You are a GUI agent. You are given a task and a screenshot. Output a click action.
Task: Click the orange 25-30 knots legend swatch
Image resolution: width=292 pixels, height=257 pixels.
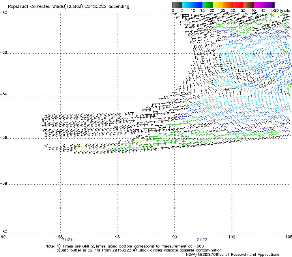(x=228, y=5)
